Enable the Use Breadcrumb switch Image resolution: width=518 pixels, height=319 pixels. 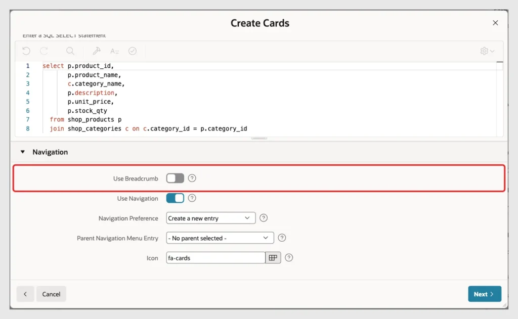click(175, 178)
